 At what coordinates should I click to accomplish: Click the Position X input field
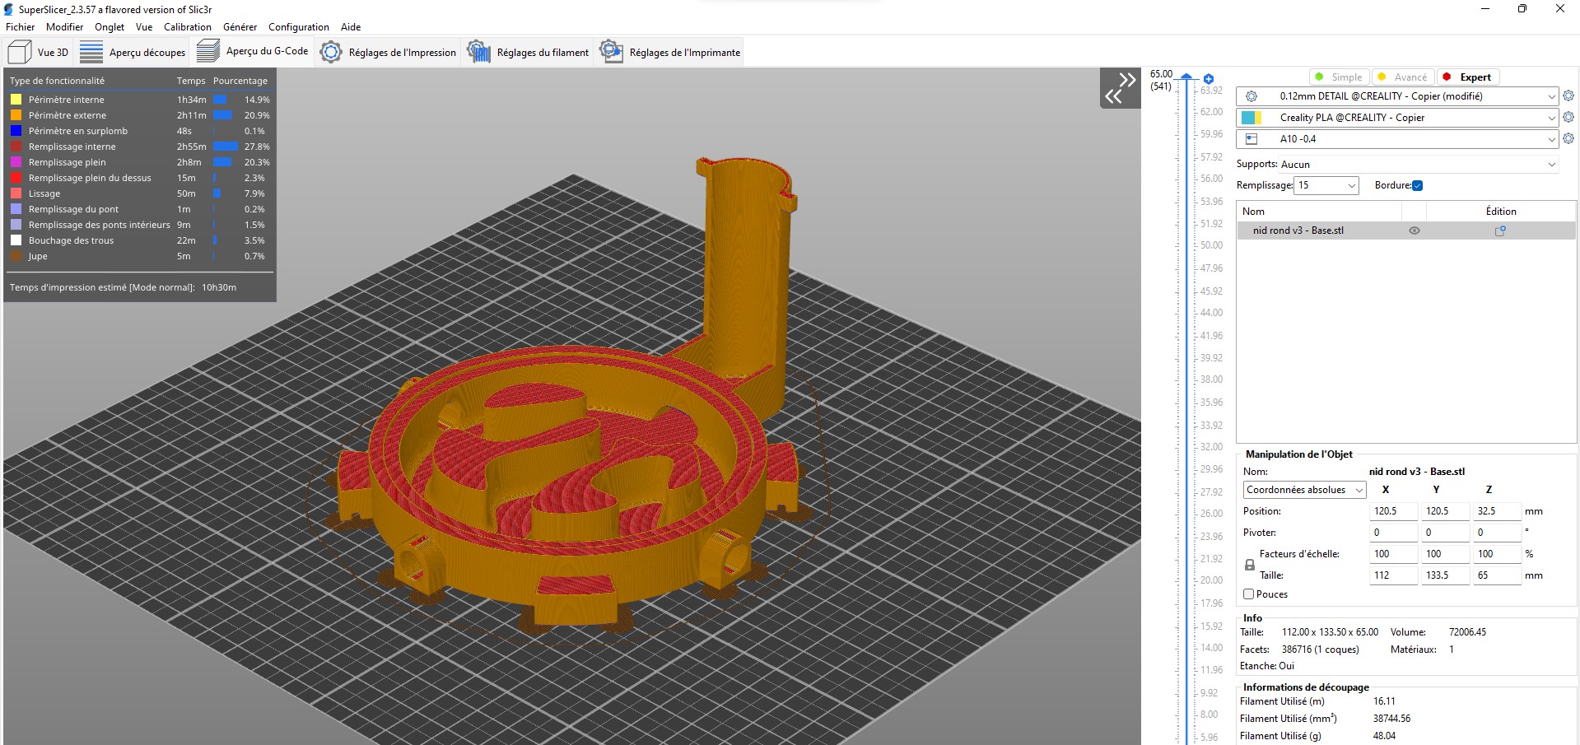click(x=1393, y=511)
